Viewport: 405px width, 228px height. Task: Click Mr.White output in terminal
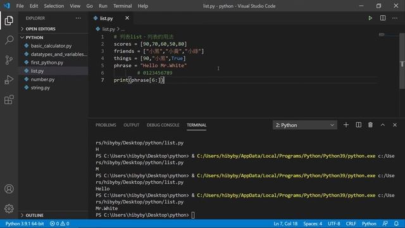point(106,208)
